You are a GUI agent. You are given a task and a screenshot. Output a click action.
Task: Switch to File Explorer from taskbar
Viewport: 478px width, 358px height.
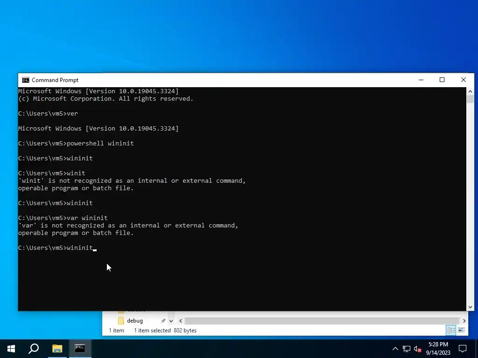(x=57, y=348)
